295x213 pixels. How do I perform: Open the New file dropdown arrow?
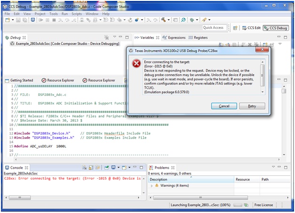pos(13,20)
